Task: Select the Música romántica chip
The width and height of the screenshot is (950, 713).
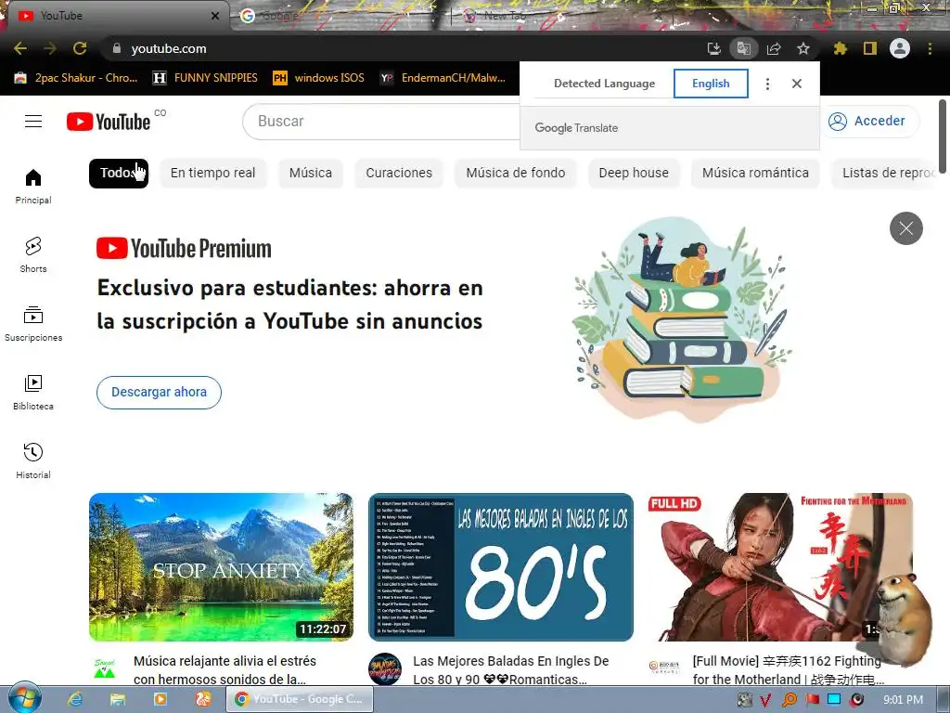Action: pyautogui.click(x=755, y=173)
